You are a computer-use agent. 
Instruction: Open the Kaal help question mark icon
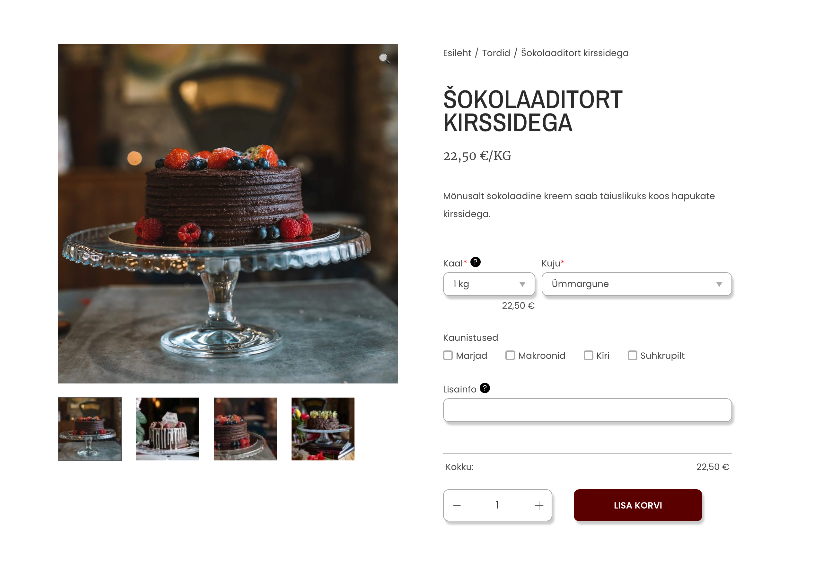(x=475, y=262)
